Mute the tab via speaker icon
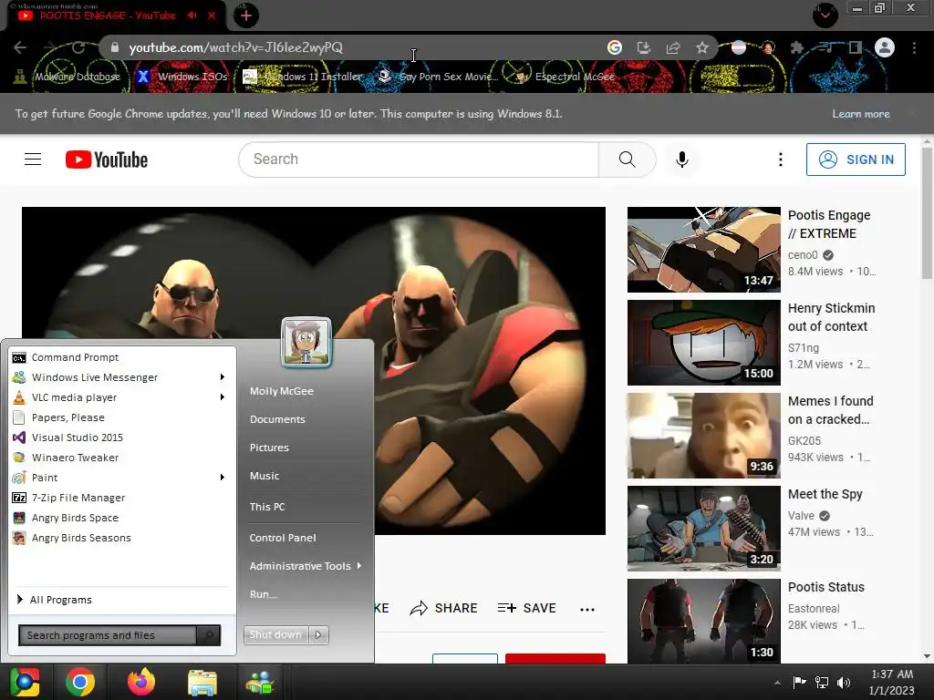The width and height of the screenshot is (934, 700). (192, 15)
